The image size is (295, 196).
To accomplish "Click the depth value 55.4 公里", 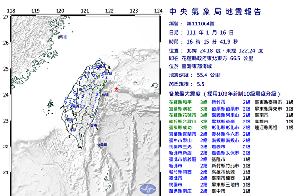I will [x=208, y=75].
